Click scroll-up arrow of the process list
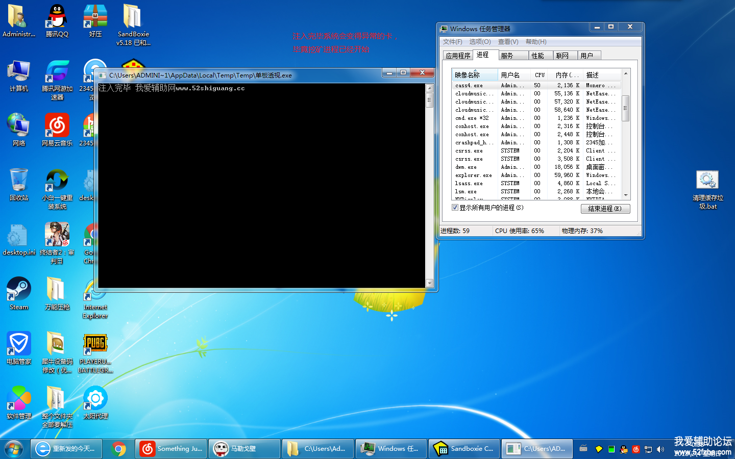Screen dimensions: 735x459 click(x=625, y=74)
